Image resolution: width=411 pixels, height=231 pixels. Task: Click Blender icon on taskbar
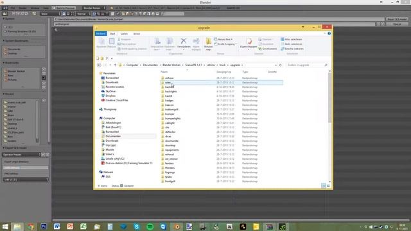click(177, 227)
